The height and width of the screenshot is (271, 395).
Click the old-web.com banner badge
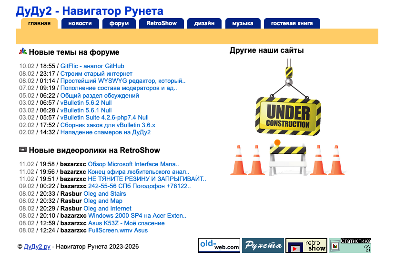219,245
